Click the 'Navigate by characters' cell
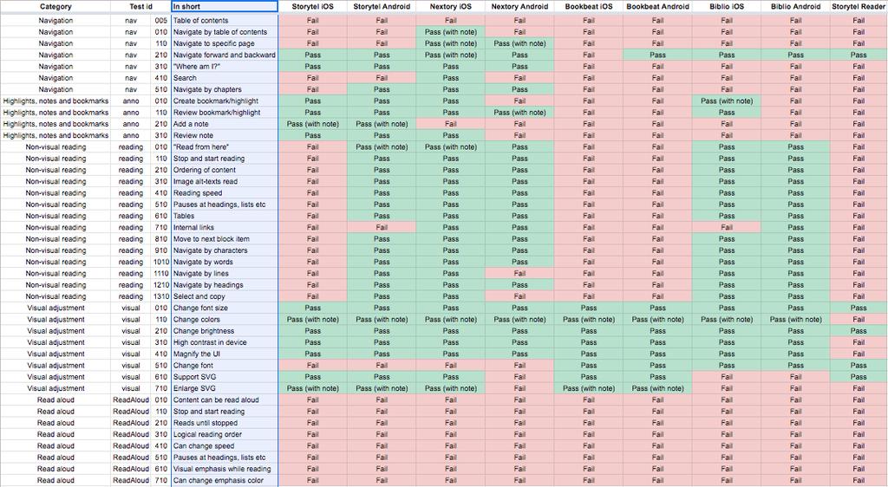Image resolution: width=888 pixels, height=487 pixels. pyautogui.click(x=225, y=250)
